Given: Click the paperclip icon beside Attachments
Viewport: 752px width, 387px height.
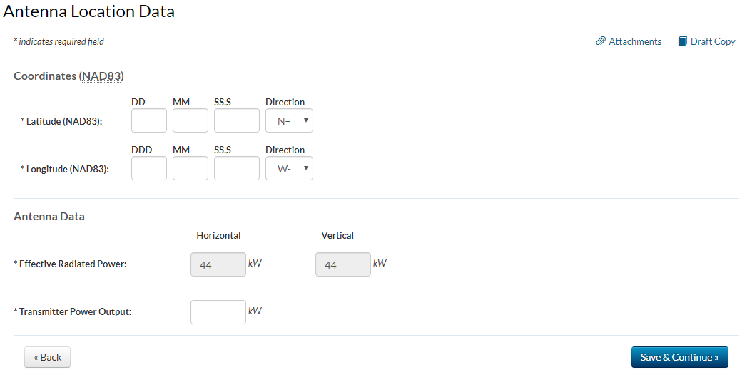Looking at the screenshot, I should click(601, 41).
